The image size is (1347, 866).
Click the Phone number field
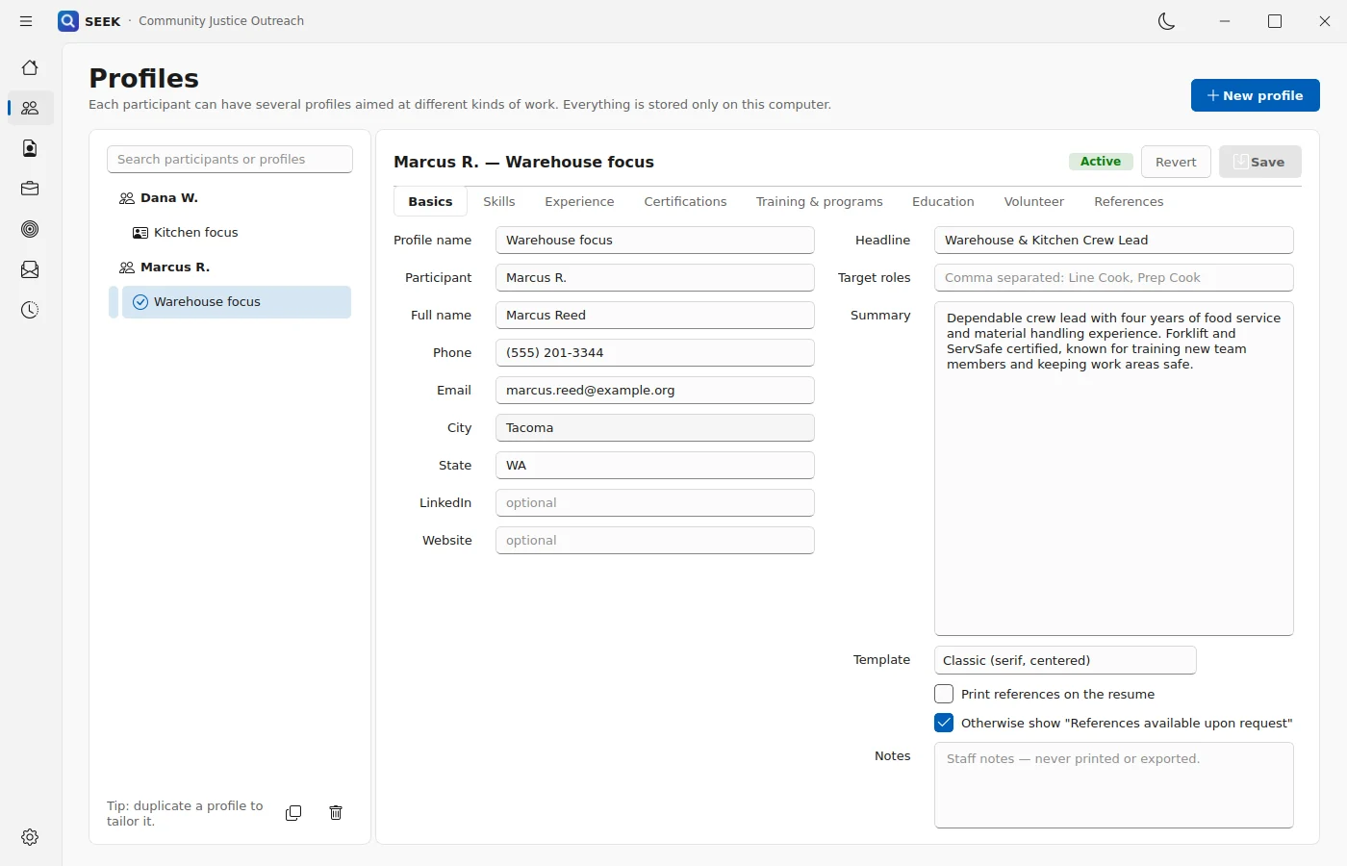pos(655,352)
